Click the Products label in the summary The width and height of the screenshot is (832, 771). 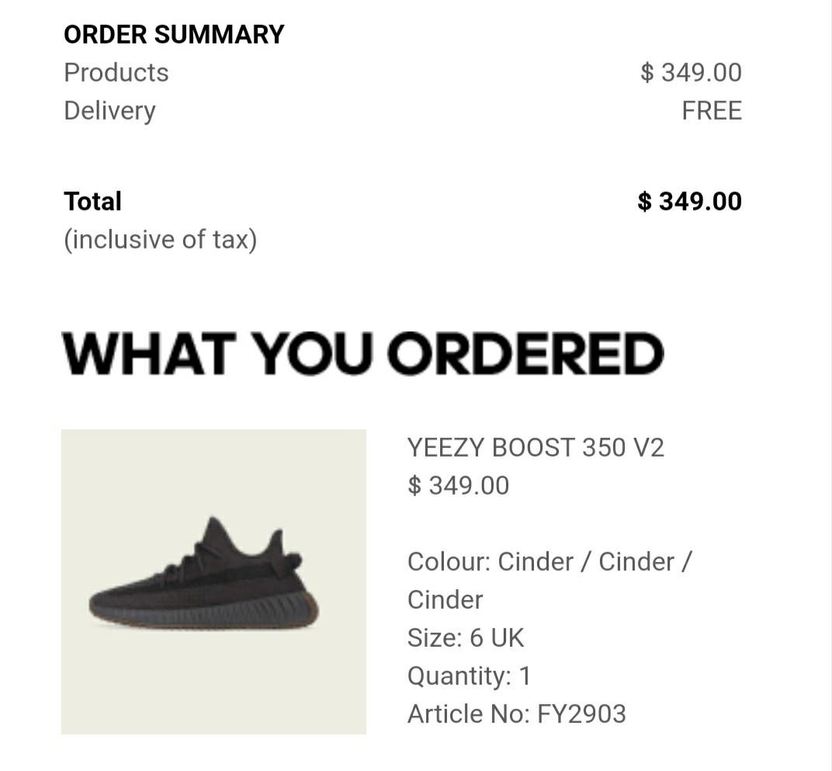[116, 73]
